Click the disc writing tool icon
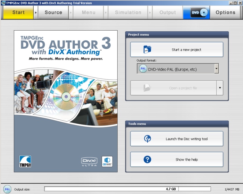This screenshot has width=243, height=194. pos(148,139)
